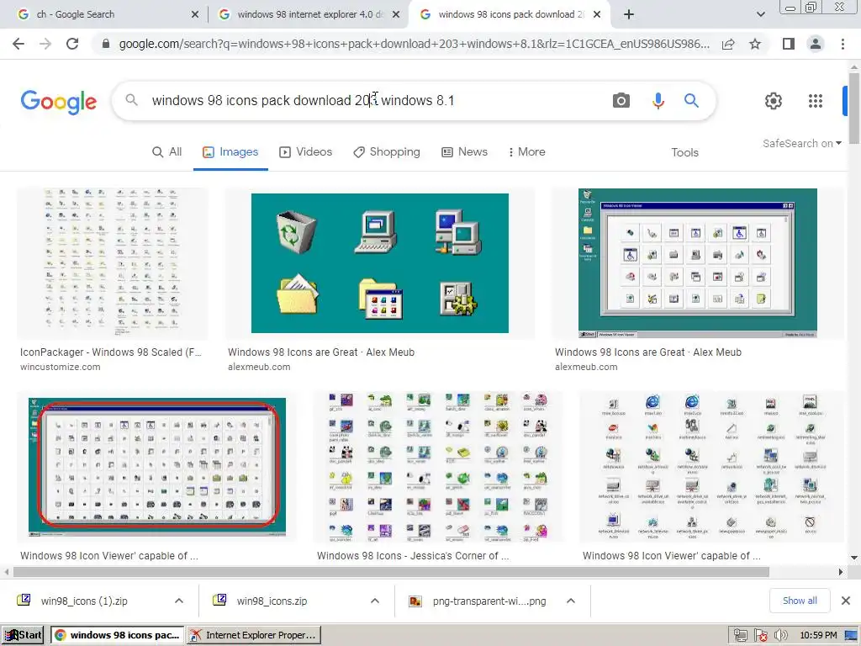Click the horizontal scrollbar right arrow
The image size is (861, 646).
[840, 572]
